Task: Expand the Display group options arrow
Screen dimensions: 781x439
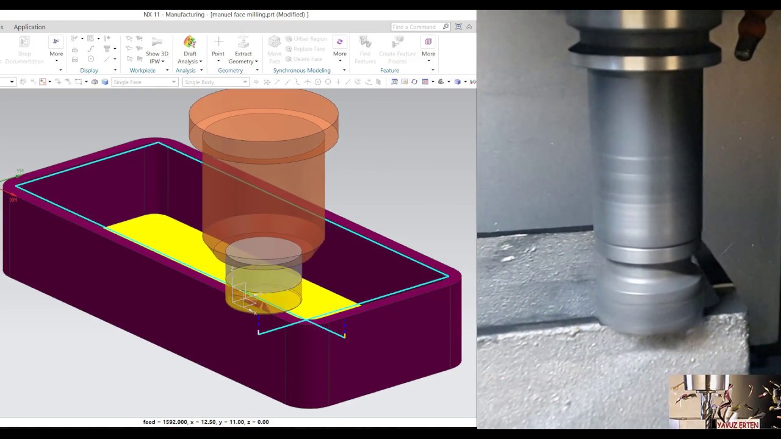Action: coord(115,70)
